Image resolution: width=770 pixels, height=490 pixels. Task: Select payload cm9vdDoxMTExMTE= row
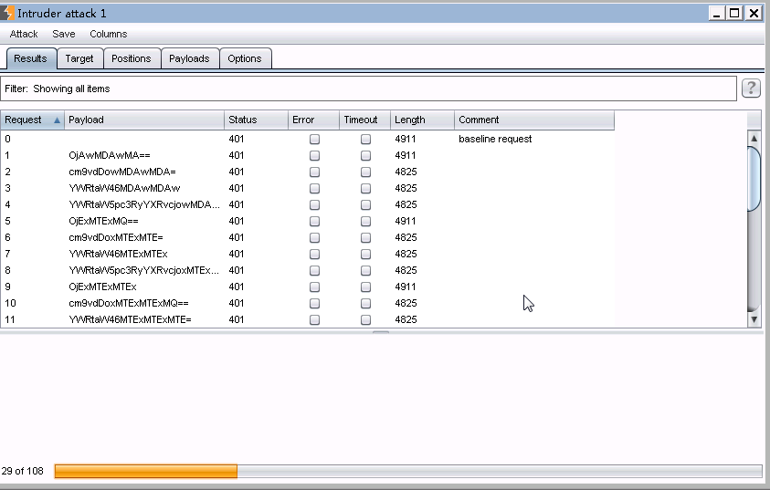[x=308, y=237]
